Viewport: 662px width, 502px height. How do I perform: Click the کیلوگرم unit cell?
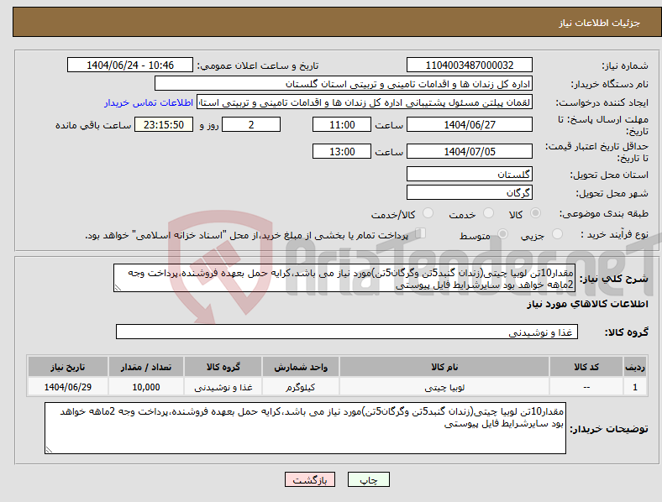click(301, 387)
